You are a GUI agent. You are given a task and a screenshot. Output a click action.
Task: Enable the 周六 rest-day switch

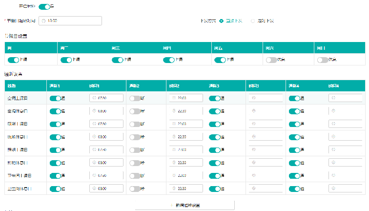pos(271,60)
